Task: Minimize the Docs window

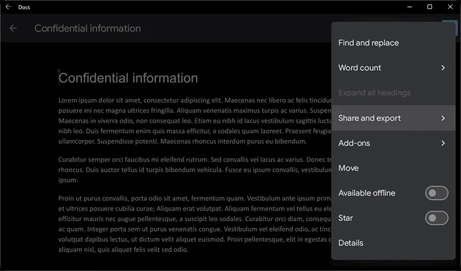Action: coord(409,7)
